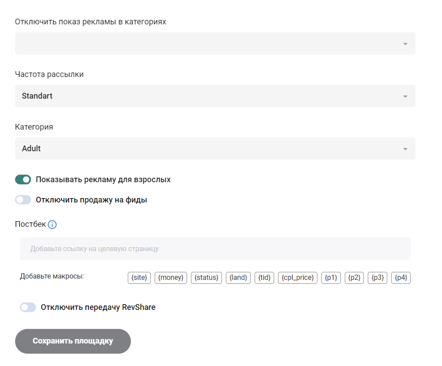Add the {land} macro tag
The width and height of the screenshot is (442, 366).
pyautogui.click(x=238, y=278)
